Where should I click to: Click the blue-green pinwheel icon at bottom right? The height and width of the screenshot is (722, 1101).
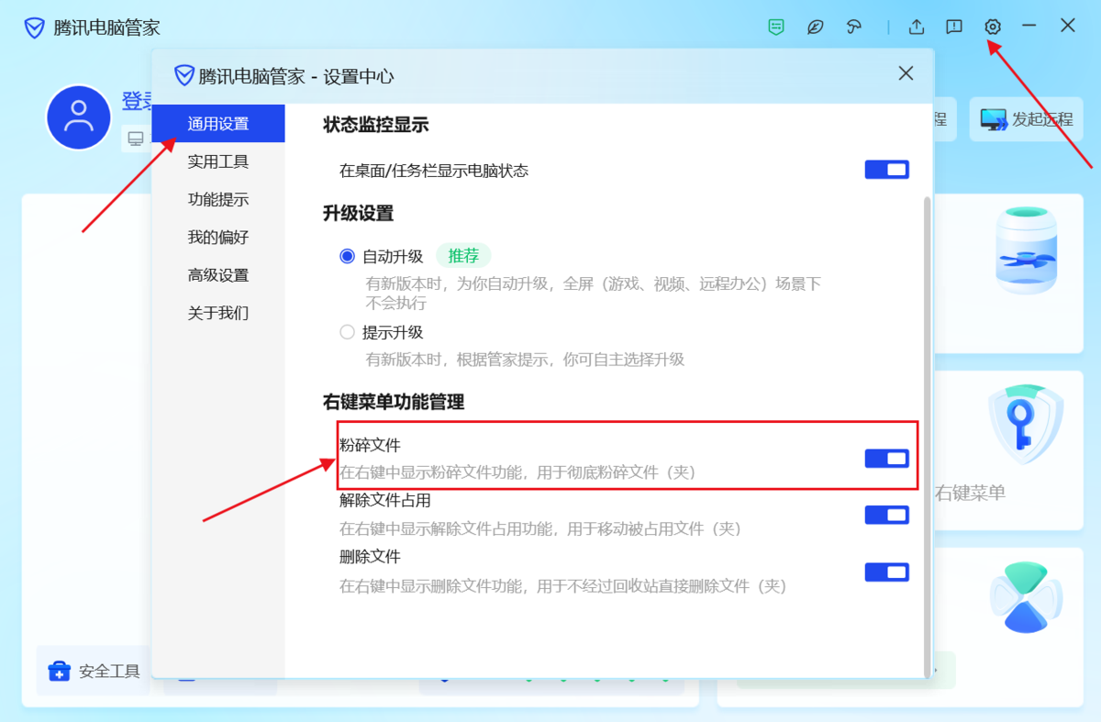(1026, 596)
